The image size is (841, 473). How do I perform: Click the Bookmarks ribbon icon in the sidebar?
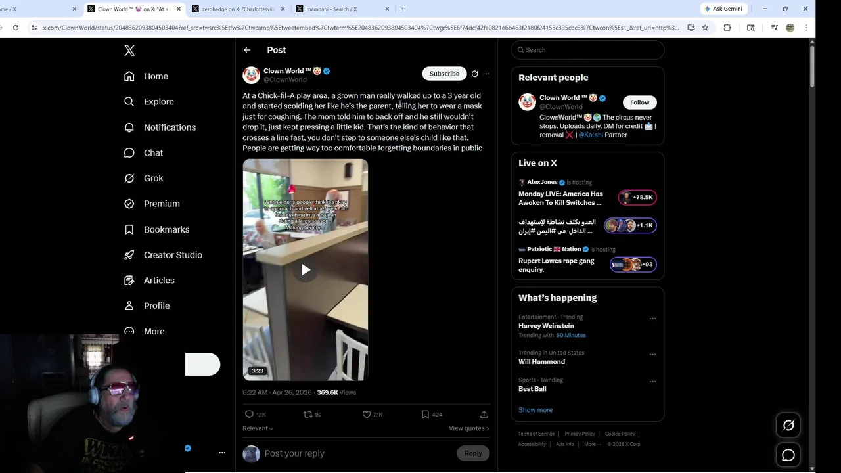129,229
